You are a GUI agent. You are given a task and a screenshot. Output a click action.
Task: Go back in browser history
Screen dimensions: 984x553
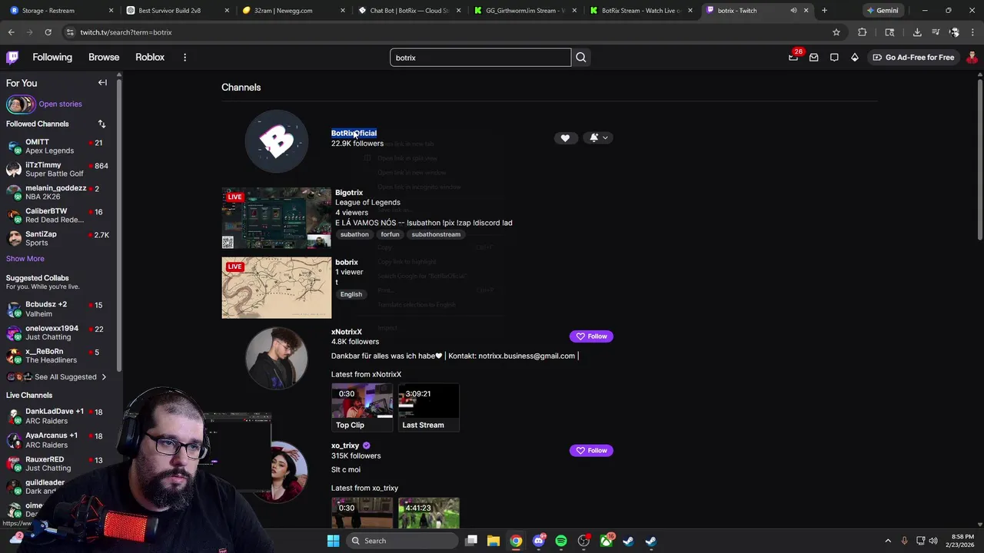click(x=11, y=32)
